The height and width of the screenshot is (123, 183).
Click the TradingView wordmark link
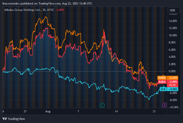(x=16, y=119)
